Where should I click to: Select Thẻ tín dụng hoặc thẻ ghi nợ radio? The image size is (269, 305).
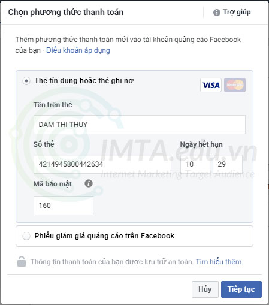click(x=26, y=81)
